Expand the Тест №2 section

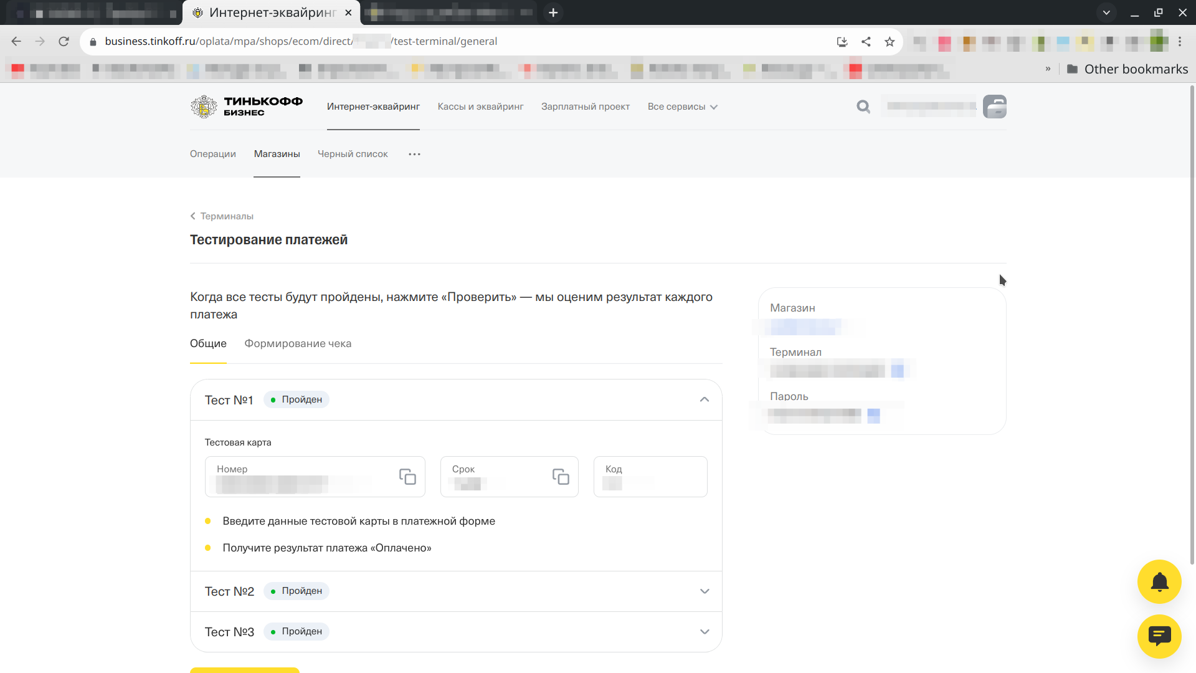[x=705, y=591]
